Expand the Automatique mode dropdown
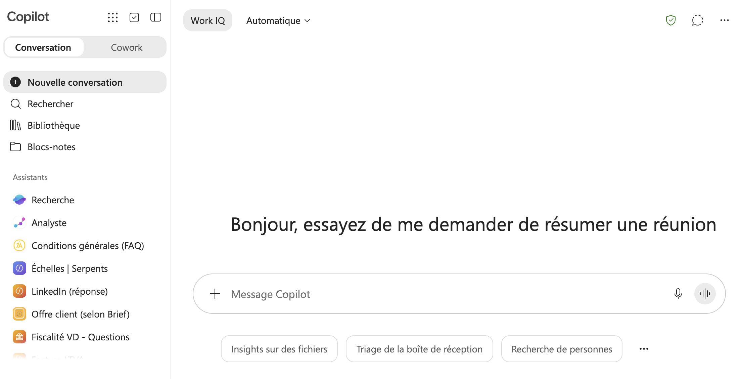The image size is (740, 379). click(x=278, y=20)
